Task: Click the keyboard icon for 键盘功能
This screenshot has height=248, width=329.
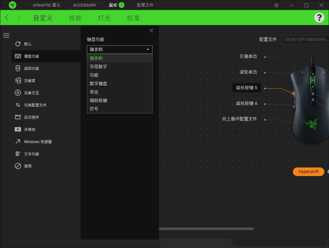Action: [x=18, y=56]
